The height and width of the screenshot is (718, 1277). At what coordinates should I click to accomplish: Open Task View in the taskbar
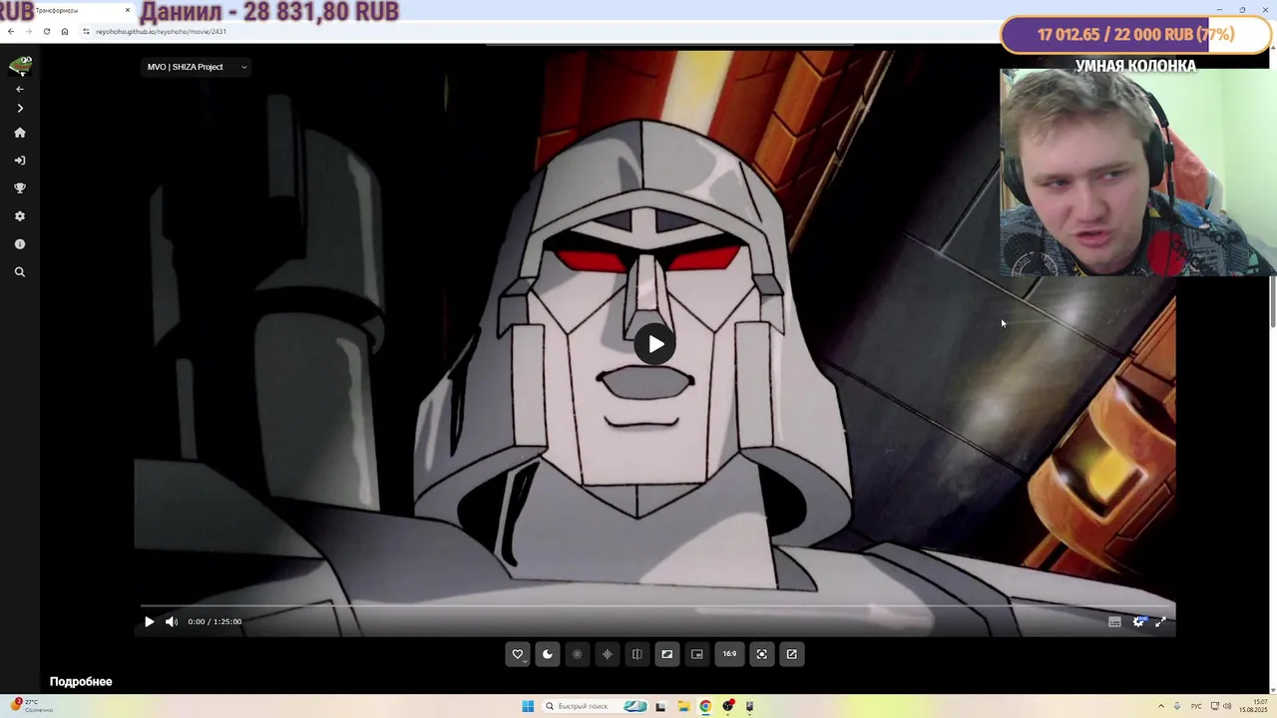pyautogui.click(x=660, y=706)
